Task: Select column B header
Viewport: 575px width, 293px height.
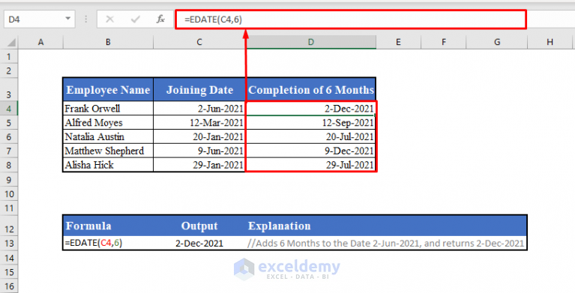Action: pos(108,42)
